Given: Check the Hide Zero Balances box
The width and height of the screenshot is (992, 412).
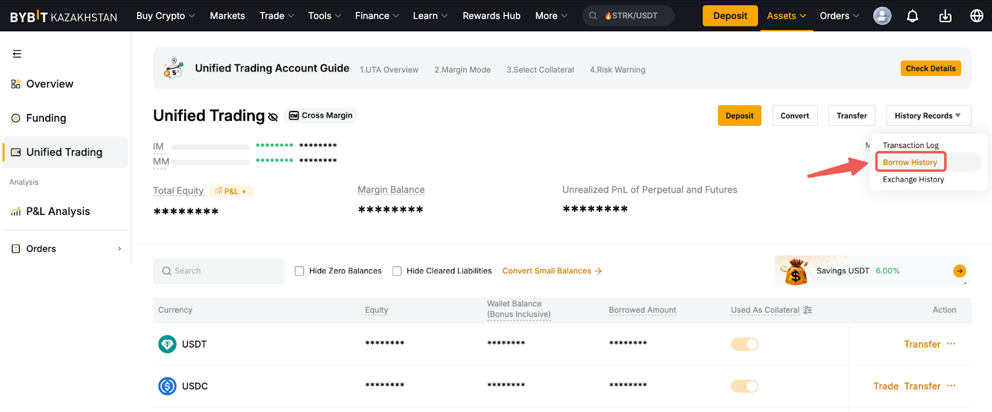Looking at the screenshot, I should click(x=299, y=271).
